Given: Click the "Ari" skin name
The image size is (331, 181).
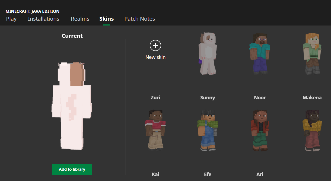Looking at the screenshot, I should [x=260, y=174].
